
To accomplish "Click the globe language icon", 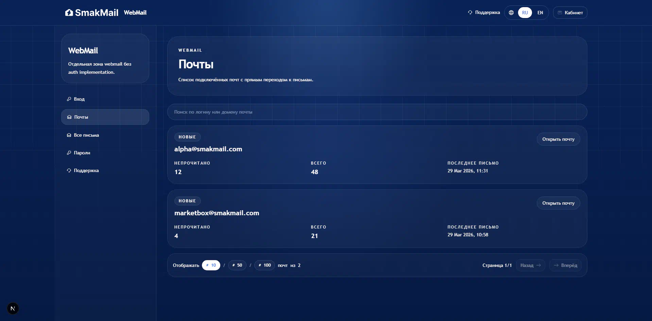I will (x=511, y=13).
